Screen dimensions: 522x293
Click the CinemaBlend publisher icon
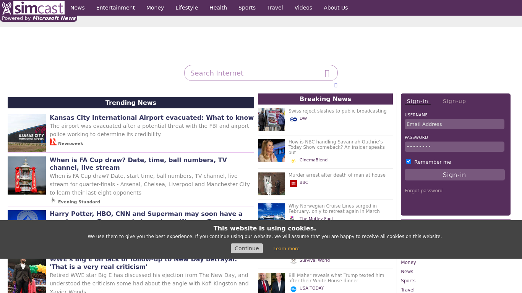293,161
